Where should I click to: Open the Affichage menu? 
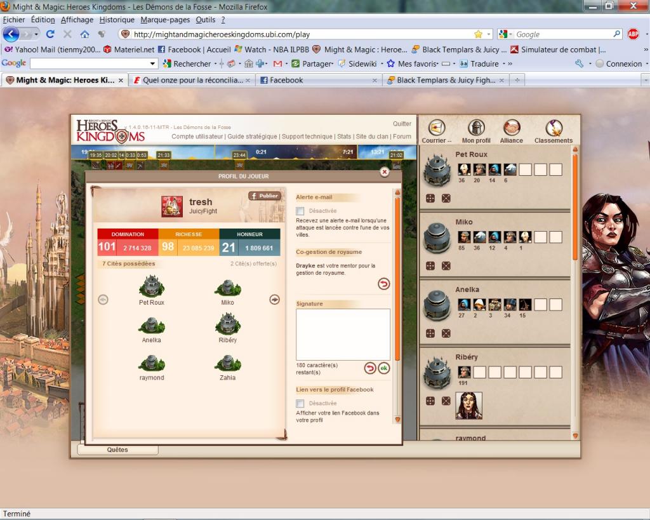point(77,20)
